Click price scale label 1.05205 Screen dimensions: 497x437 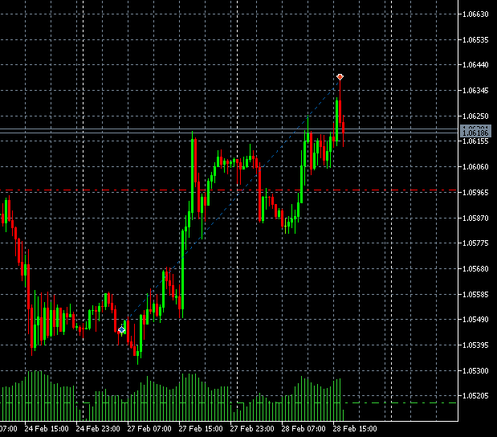click(476, 395)
